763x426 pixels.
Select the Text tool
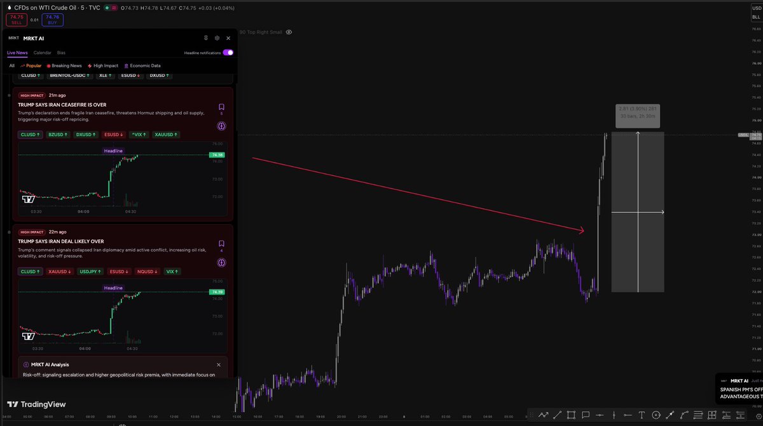(642, 415)
